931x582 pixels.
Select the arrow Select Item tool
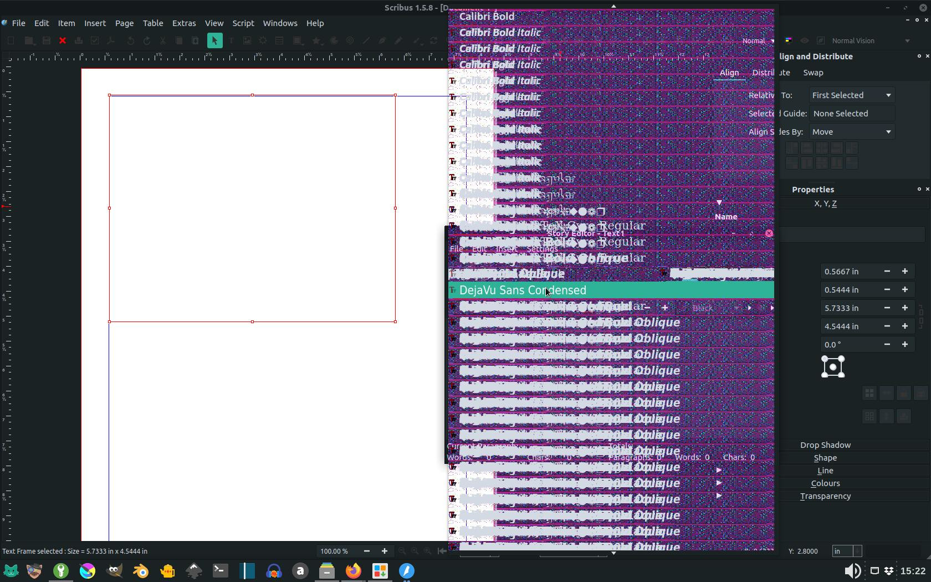point(214,40)
